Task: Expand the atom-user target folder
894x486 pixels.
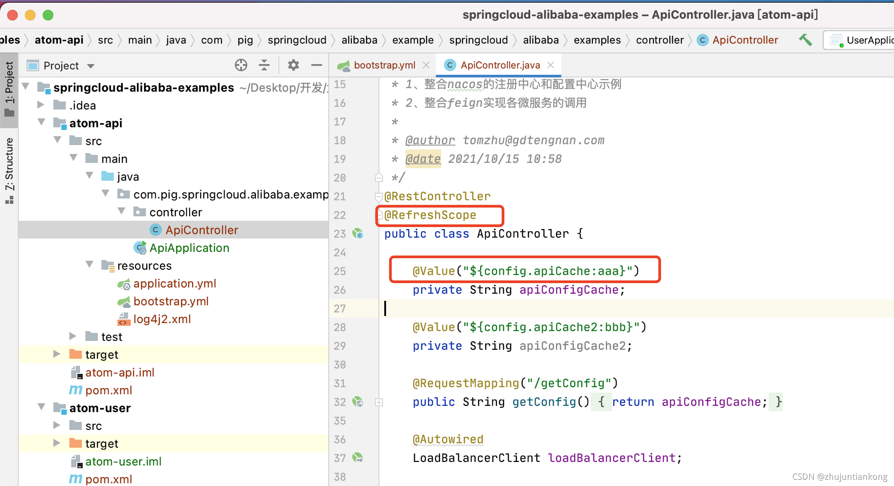Action: [57, 443]
